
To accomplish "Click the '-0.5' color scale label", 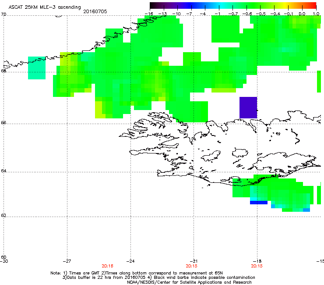I will (261, 14).
